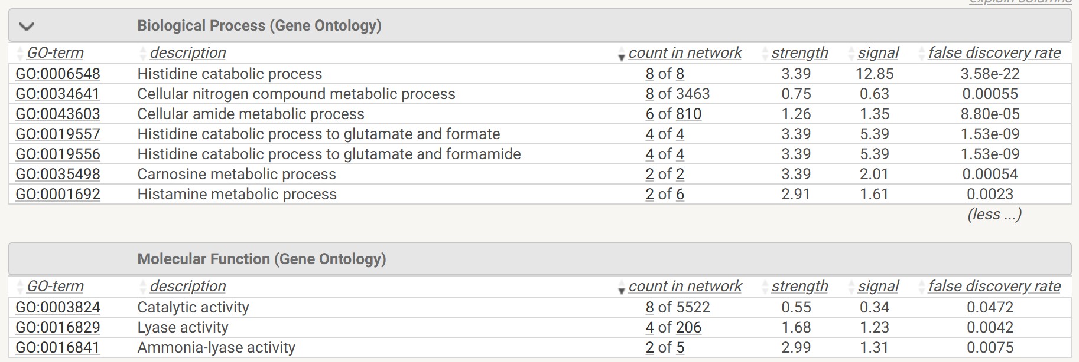1079x362 pixels.
Task: Open GO:0006548 term link
Action: point(58,74)
